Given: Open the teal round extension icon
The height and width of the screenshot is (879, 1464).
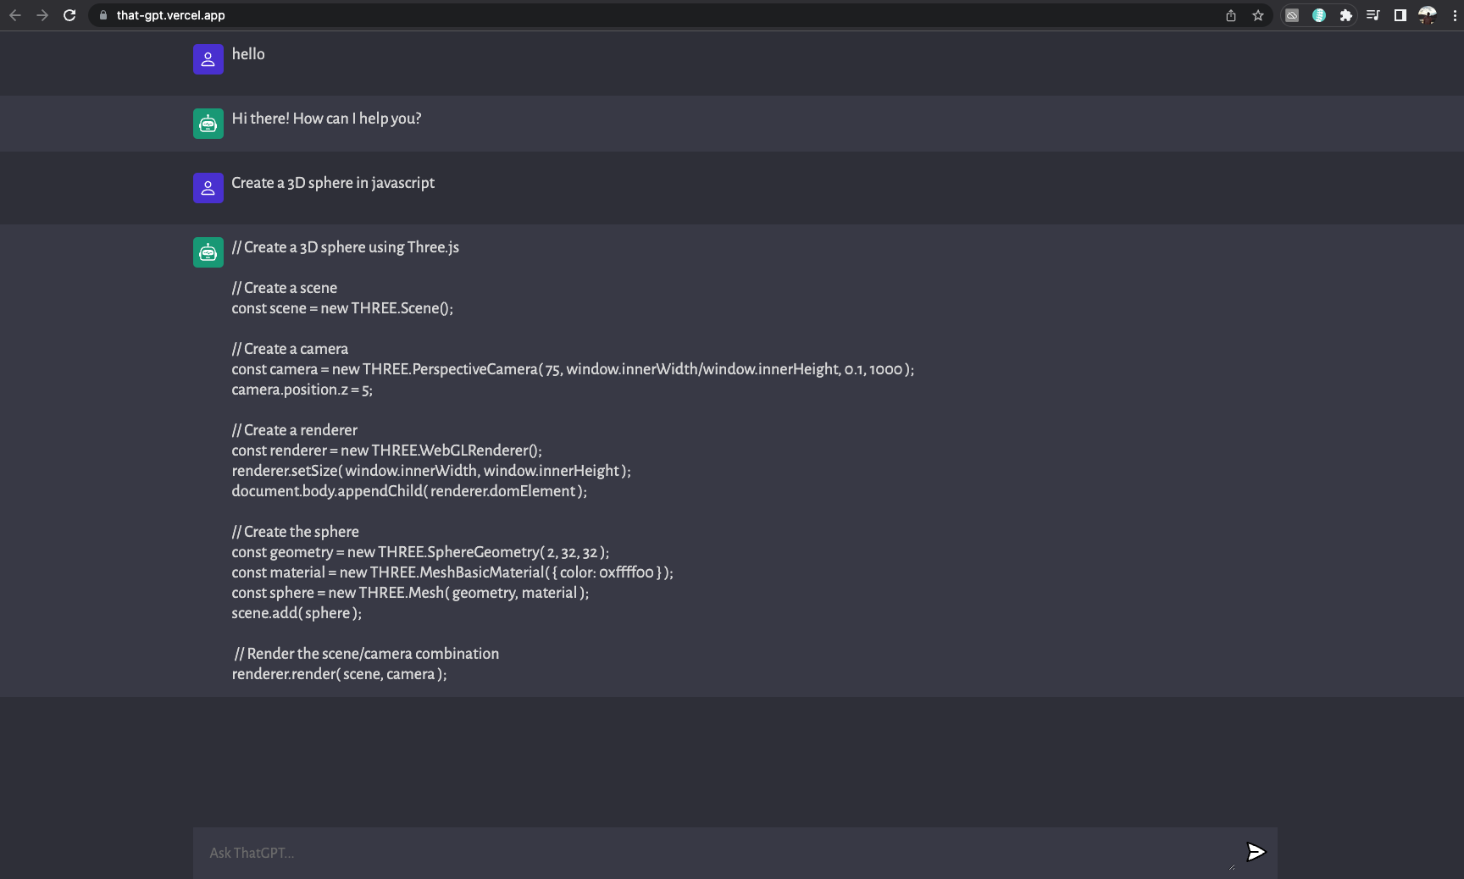Looking at the screenshot, I should coord(1319,15).
